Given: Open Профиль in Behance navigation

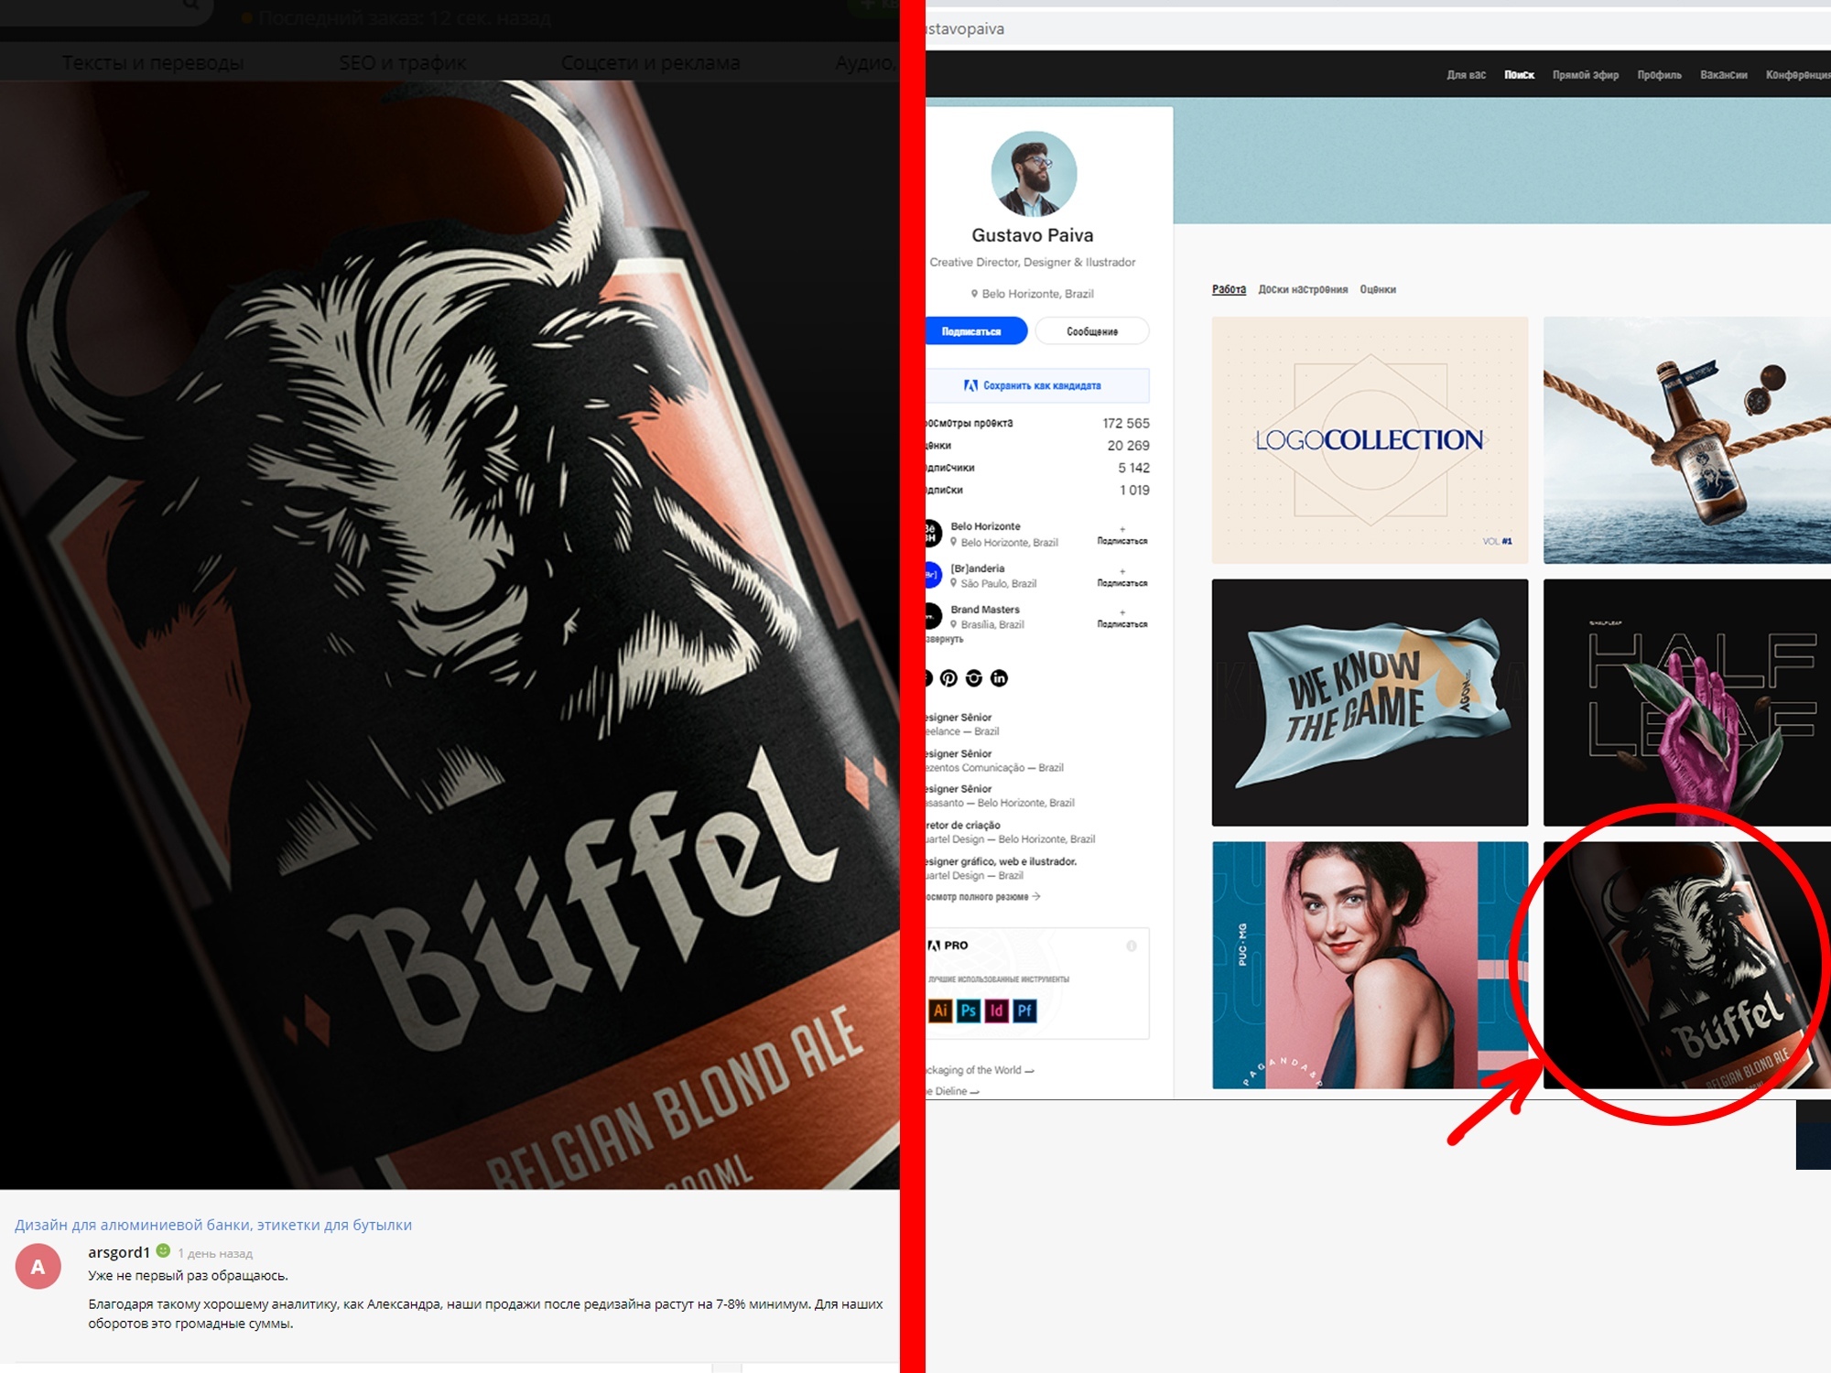Looking at the screenshot, I should [x=1659, y=75].
